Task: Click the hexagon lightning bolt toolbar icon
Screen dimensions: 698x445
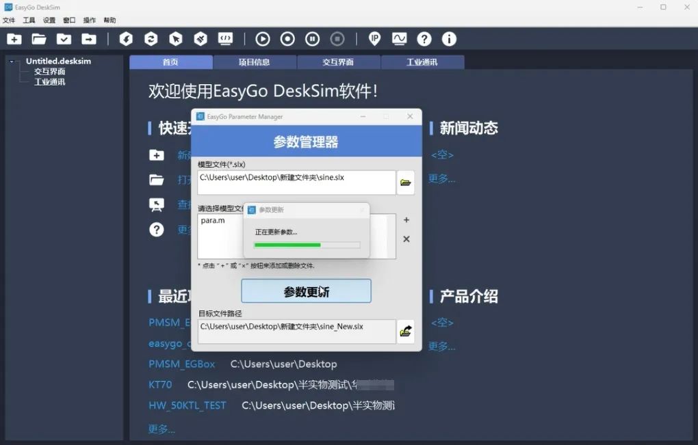Action: pyautogui.click(x=126, y=39)
